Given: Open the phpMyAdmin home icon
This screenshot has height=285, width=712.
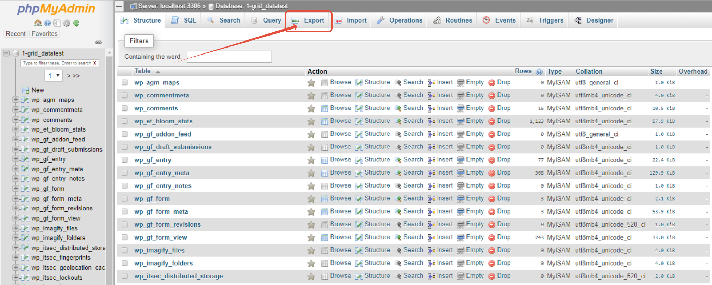Looking at the screenshot, I should point(38,23).
